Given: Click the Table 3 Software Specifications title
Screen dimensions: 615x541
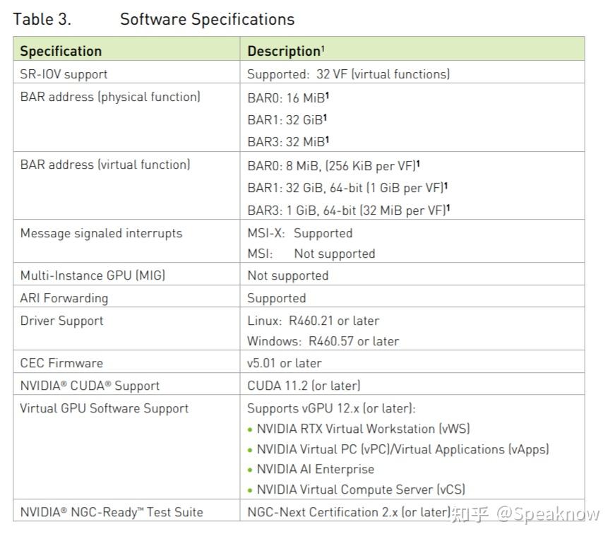Looking at the screenshot, I should pyautogui.click(x=154, y=19).
